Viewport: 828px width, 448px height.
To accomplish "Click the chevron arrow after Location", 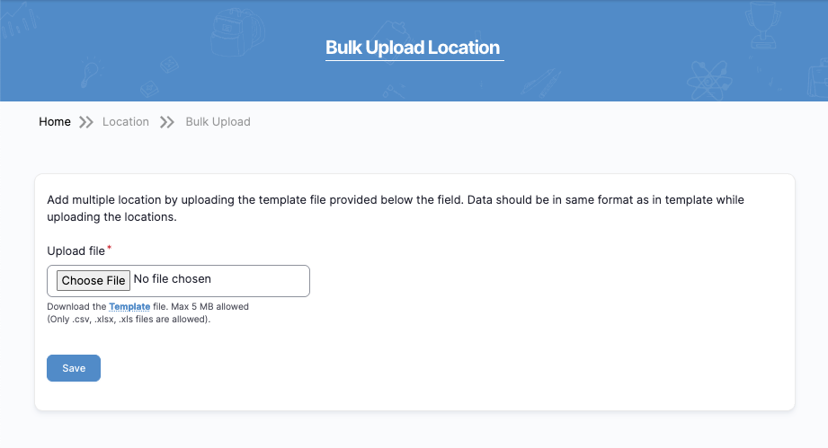I will [167, 122].
